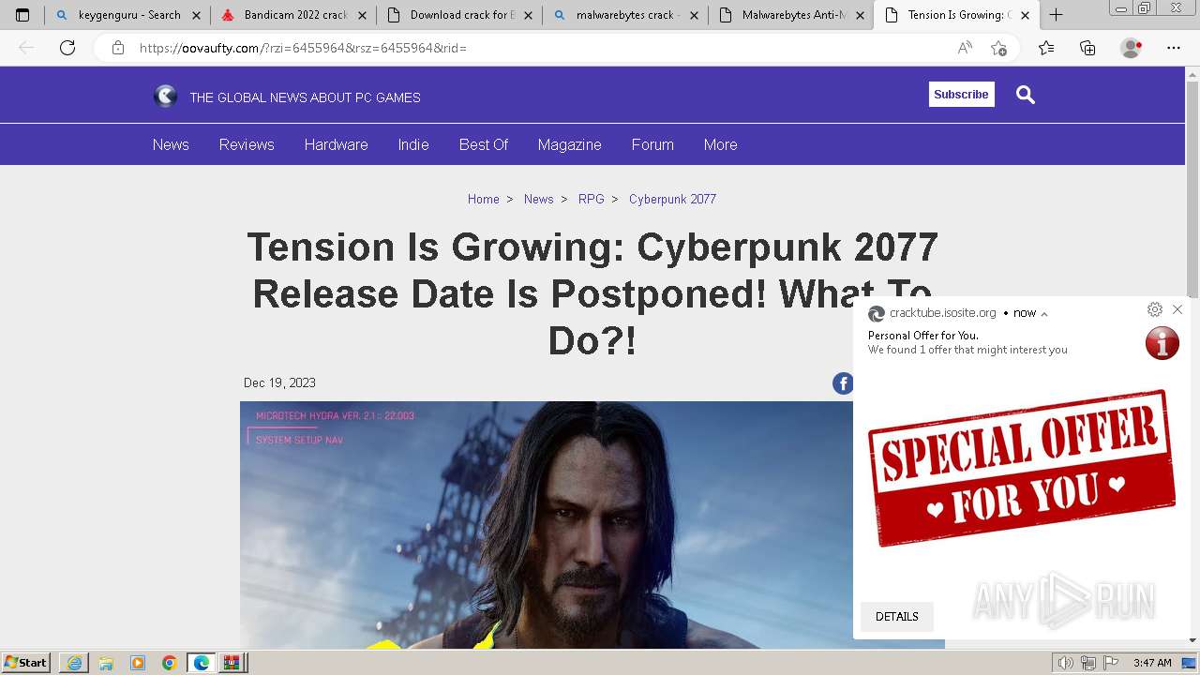The image size is (1200, 675).
Task: Open the Forum menu item
Action: click(652, 144)
